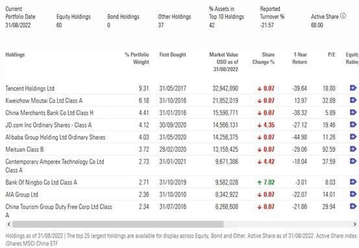
Task: Open AIA Group equity rating icon
Action: coord(353,194)
